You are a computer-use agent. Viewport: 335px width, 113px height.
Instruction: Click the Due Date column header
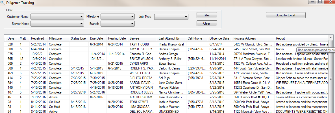click(97, 38)
